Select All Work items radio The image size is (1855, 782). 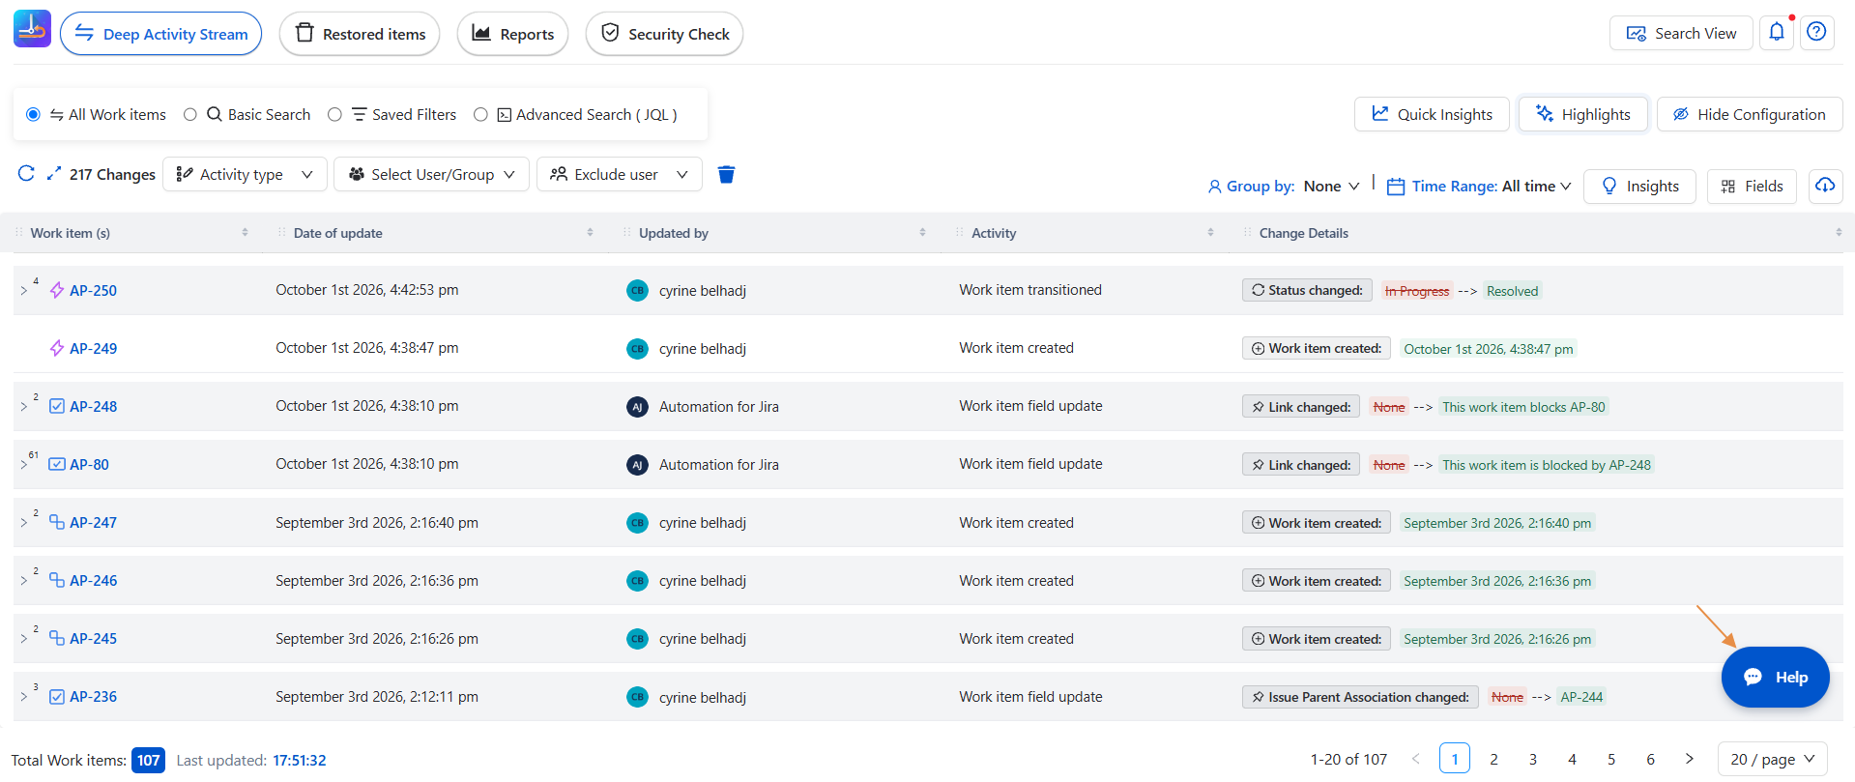coord(33,114)
